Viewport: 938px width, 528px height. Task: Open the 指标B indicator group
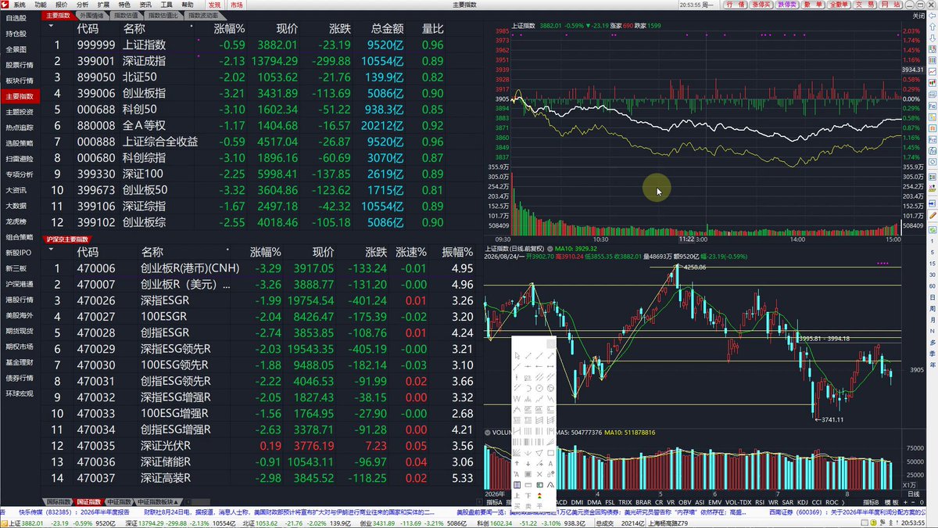871,502
